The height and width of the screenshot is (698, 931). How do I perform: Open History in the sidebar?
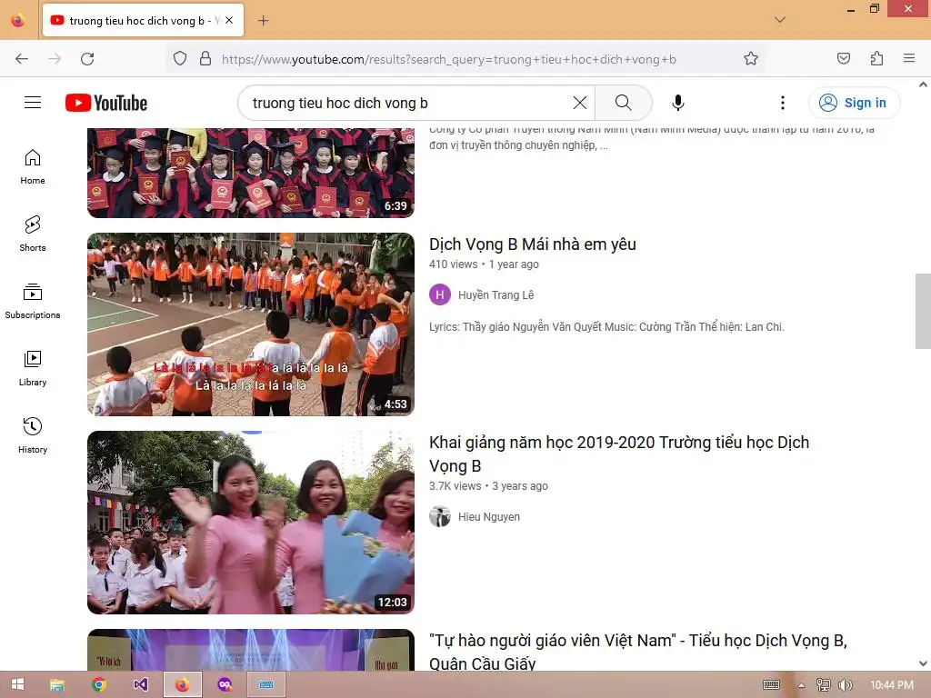33,435
